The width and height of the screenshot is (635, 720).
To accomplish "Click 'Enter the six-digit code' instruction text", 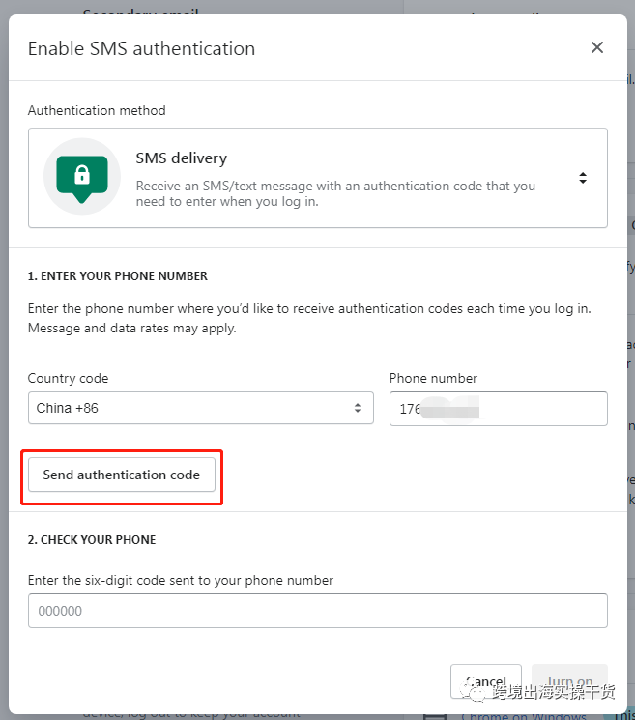I will [181, 581].
